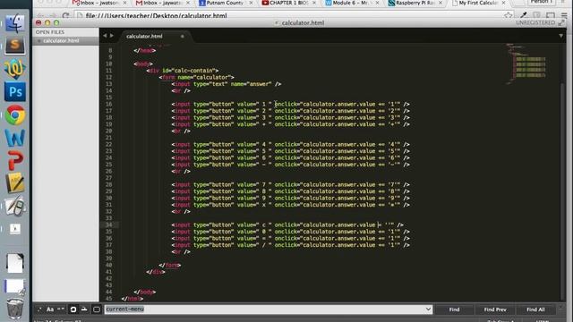The height and width of the screenshot is (322, 573).
Task: Open the tab list dropdown triangle
Action: point(560,36)
